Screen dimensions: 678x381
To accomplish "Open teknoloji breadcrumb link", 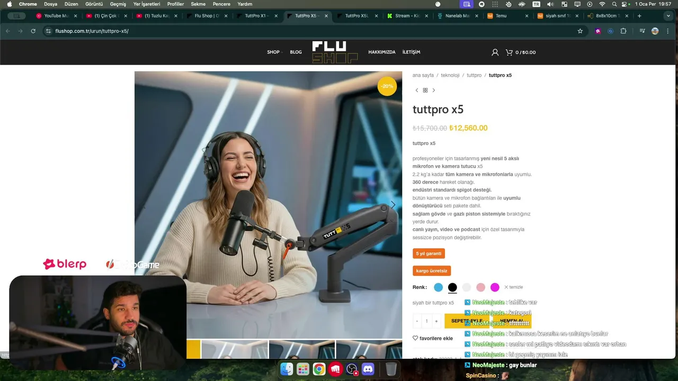I will [450, 75].
